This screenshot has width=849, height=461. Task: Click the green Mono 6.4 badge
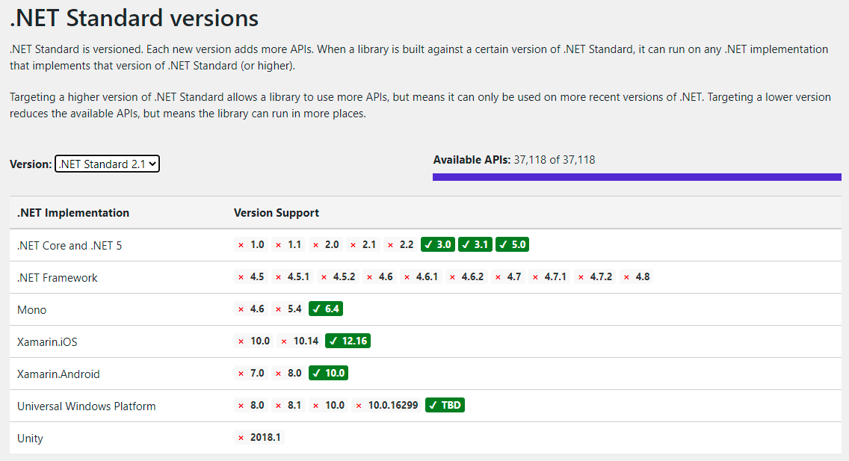[326, 309]
